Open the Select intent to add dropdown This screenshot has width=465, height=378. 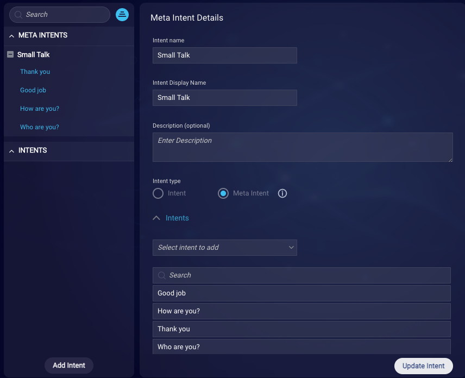[225, 248]
